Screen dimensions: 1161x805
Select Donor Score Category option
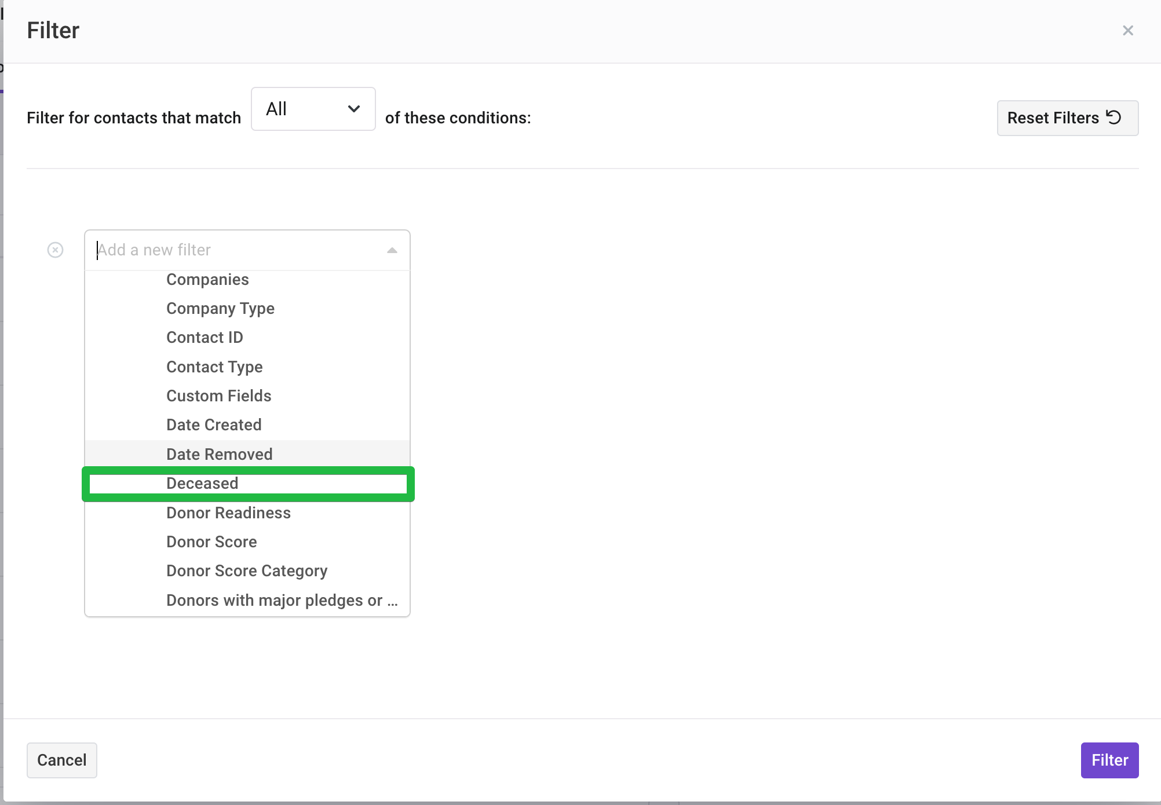point(247,571)
